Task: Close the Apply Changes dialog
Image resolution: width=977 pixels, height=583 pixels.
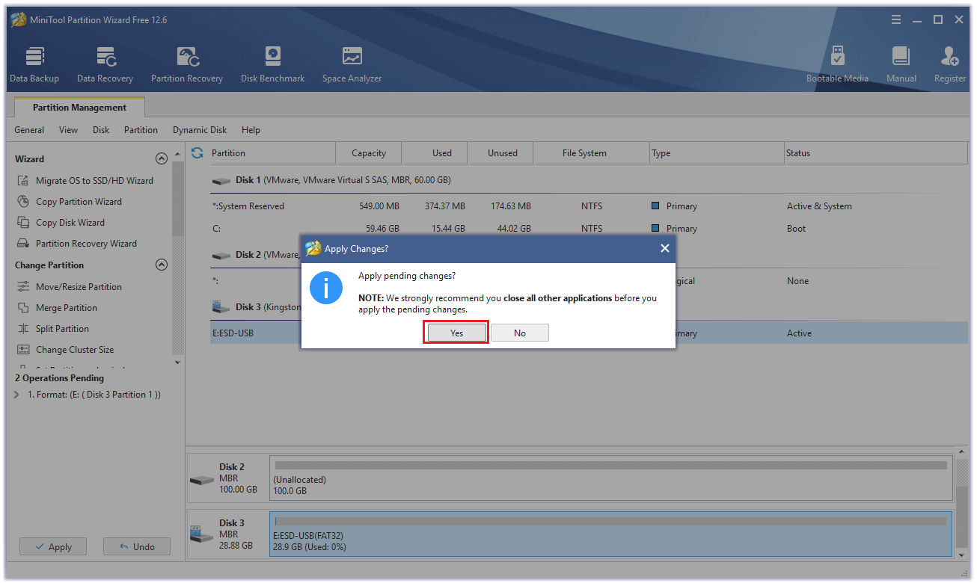Action: tap(665, 249)
